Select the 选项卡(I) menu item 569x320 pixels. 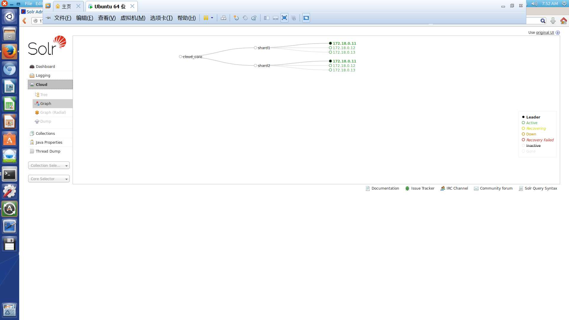coord(161,17)
